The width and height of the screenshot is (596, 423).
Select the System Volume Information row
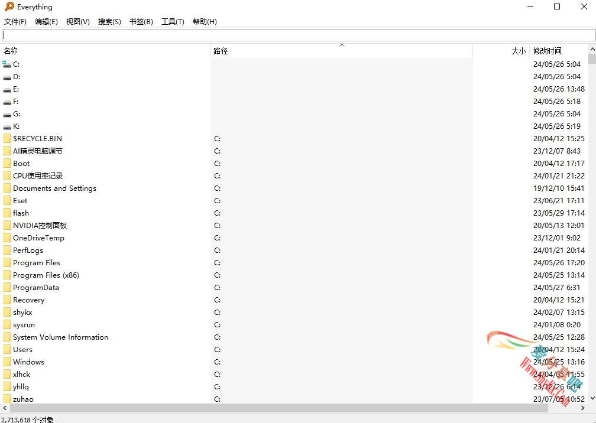pyautogui.click(x=294, y=337)
